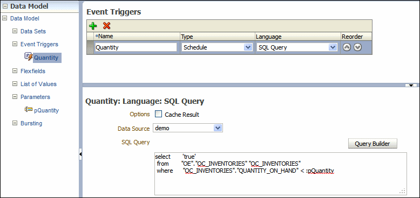This screenshot has width=420, height=198.
Task: Select List of Values in the tree
Action: (38, 84)
